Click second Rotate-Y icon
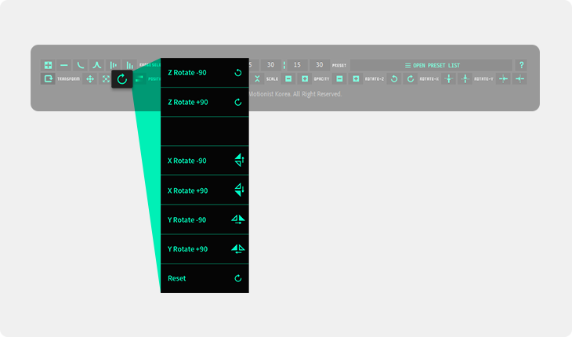This screenshot has width=572, height=337. point(520,79)
